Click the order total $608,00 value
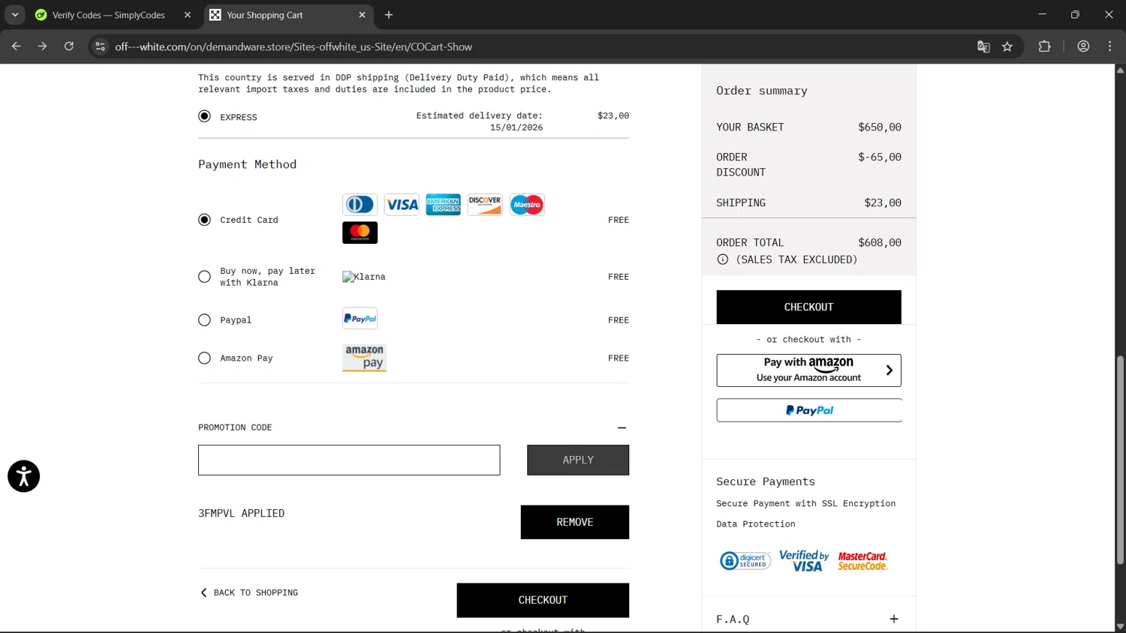The width and height of the screenshot is (1126, 633). [880, 243]
